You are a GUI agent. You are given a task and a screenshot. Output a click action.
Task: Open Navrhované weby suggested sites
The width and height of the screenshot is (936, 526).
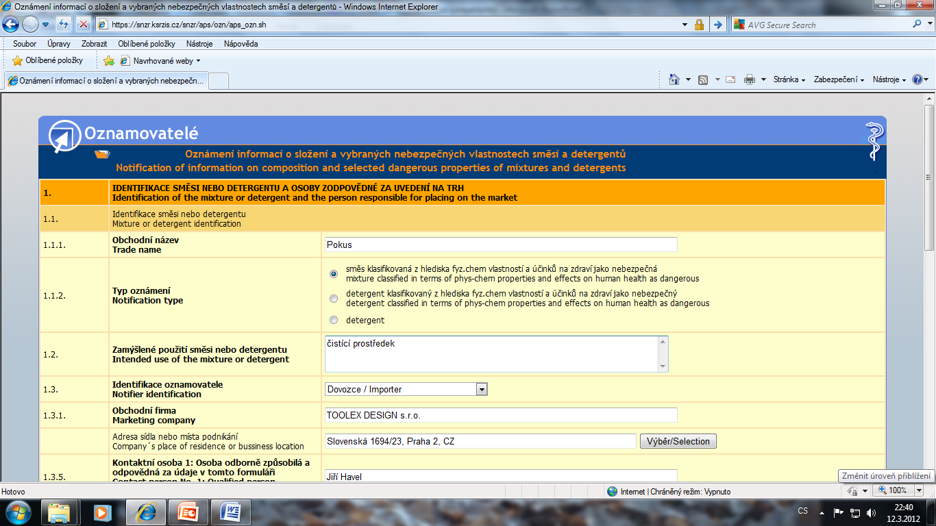pyautogui.click(x=160, y=61)
